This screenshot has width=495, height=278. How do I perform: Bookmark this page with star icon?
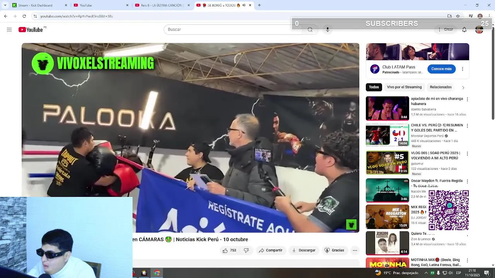[x=458, y=16]
